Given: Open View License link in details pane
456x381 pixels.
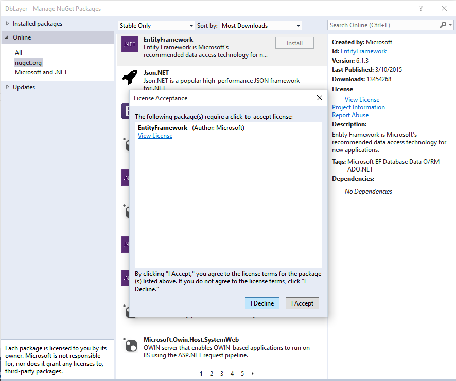Looking at the screenshot, I should tap(362, 100).
